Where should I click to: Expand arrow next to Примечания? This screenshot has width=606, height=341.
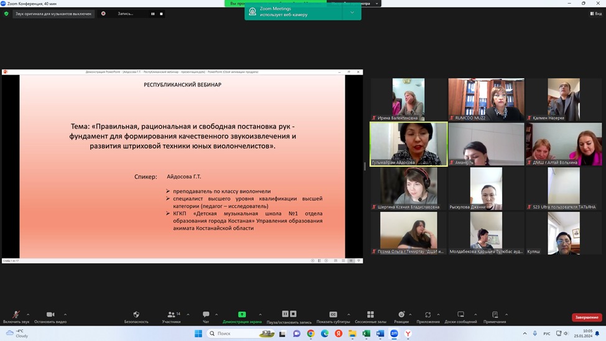coord(506,315)
